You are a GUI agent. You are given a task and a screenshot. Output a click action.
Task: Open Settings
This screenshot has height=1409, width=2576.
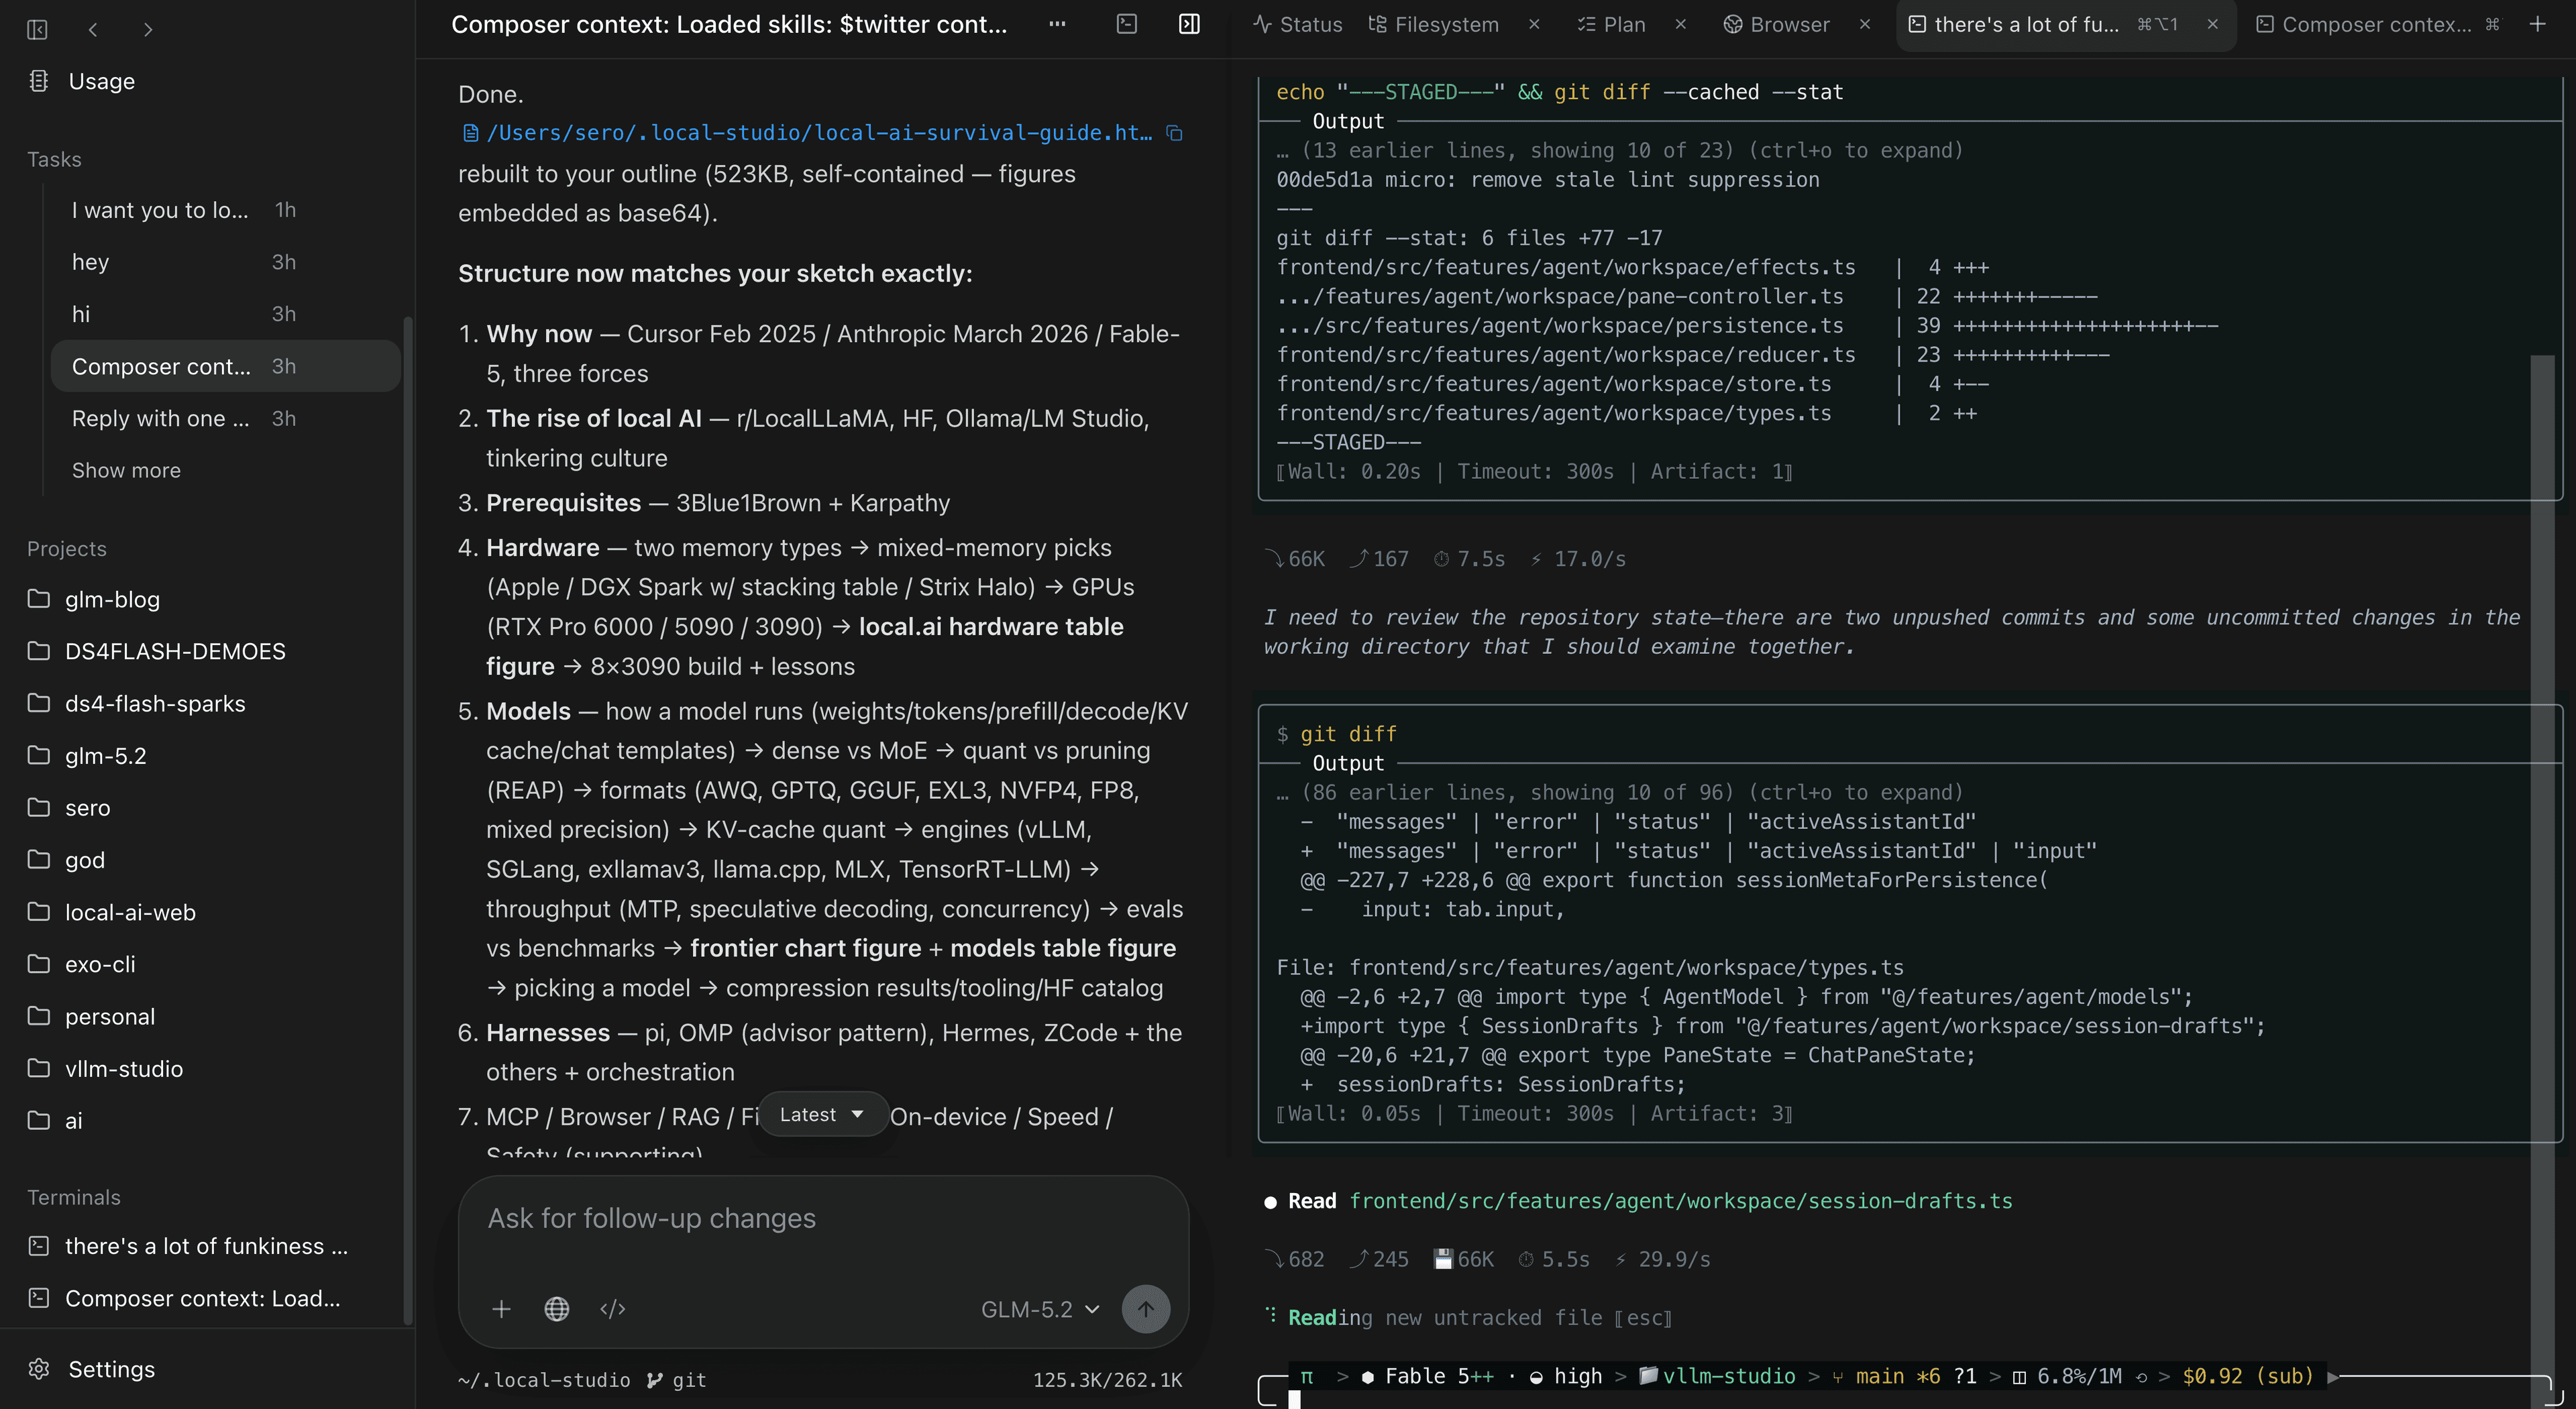92,1369
